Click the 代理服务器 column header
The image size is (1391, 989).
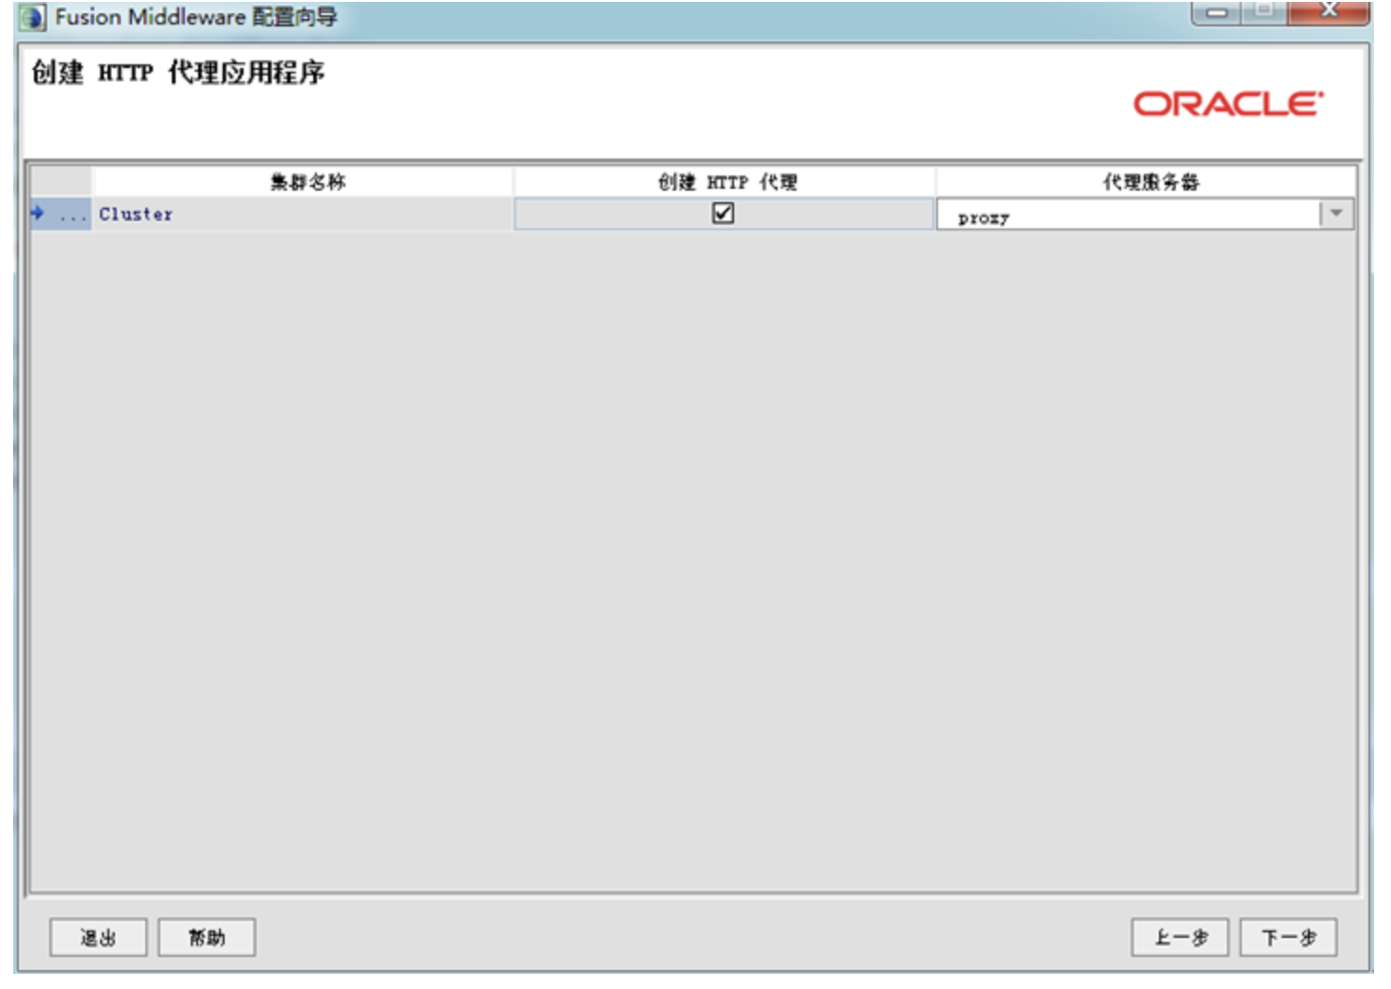(x=1148, y=181)
